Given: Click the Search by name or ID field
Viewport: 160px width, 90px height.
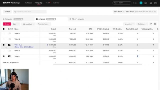Looking at the screenshot, I should (x=30, y=12).
